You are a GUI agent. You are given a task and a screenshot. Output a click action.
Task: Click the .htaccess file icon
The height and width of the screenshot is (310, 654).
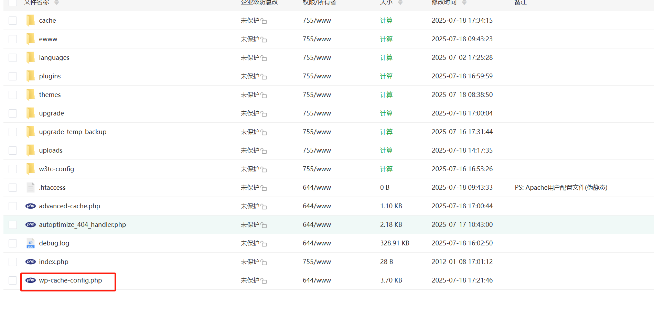31,187
